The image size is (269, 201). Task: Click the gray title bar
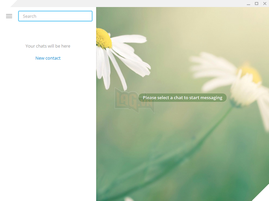click(128, 3)
